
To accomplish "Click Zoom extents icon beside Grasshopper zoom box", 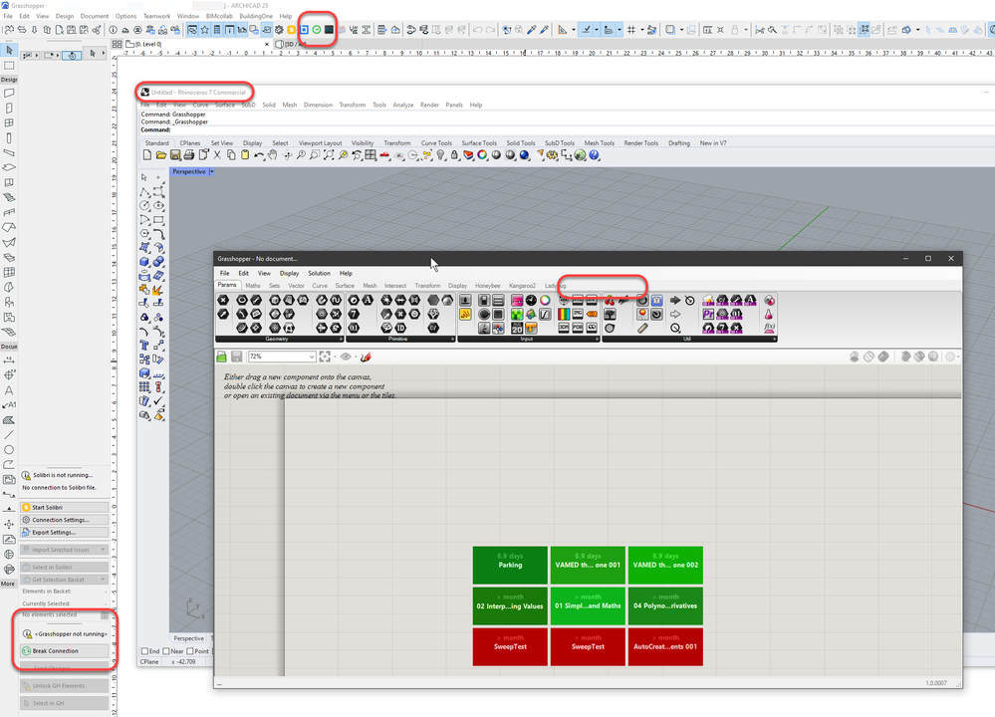I will tap(325, 357).
